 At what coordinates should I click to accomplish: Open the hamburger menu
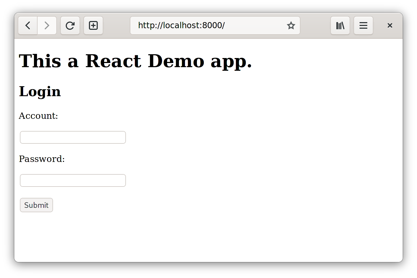pyautogui.click(x=363, y=25)
